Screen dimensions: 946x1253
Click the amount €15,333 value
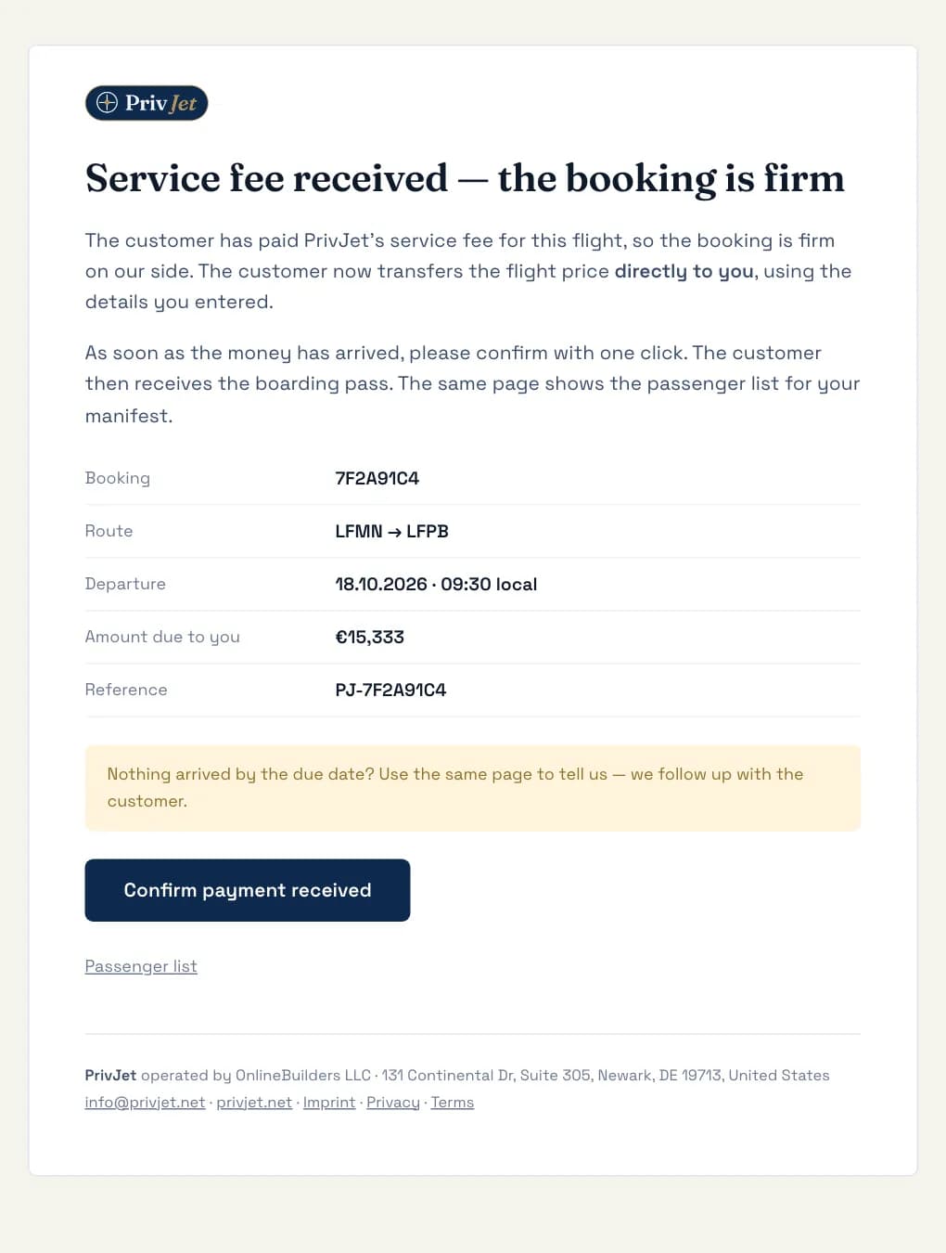(x=370, y=637)
